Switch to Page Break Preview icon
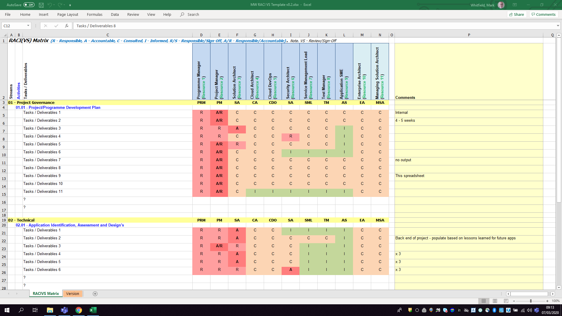Screen dimensions: 562x316 point(506,301)
